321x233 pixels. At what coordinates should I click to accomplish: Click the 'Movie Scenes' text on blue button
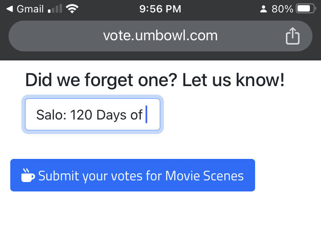[x=204, y=176]
